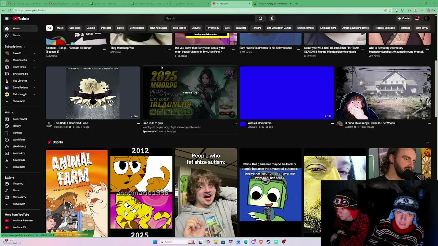Open options for Wires & Computers video

[332, 123]
